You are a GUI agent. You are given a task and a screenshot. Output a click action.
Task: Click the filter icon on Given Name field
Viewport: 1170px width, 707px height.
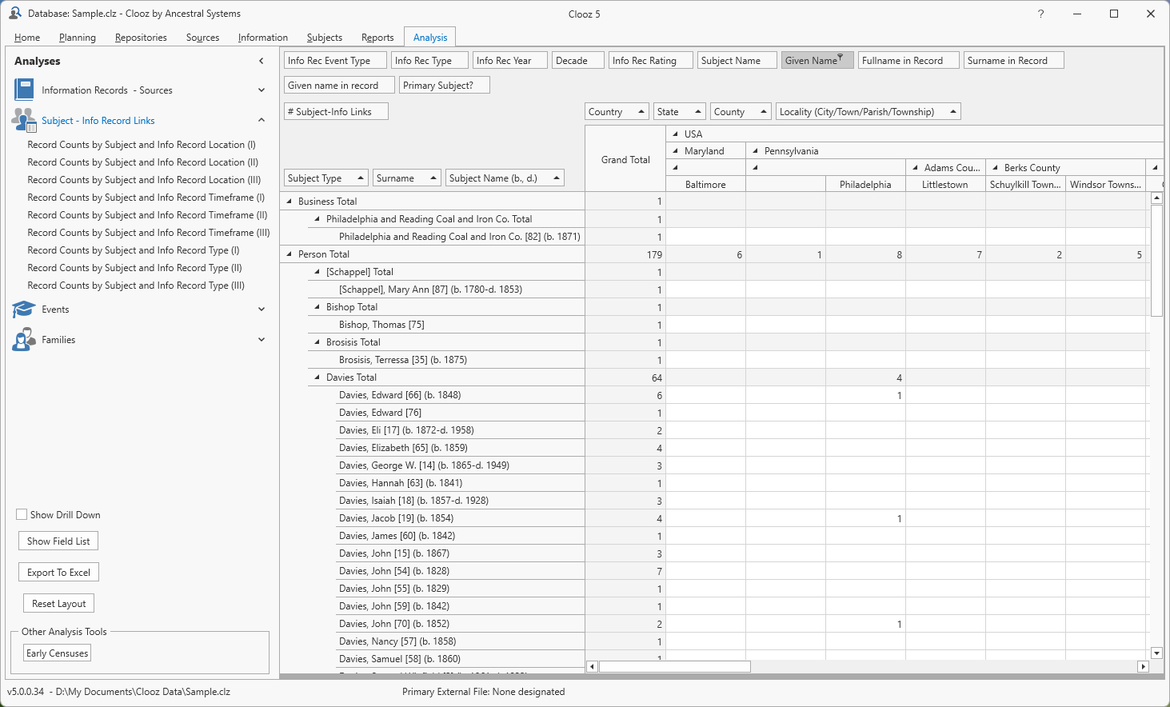click(841, 58)
